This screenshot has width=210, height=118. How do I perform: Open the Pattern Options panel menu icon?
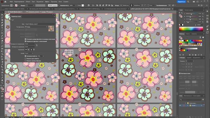pyautogui.click(x=54, y=16)
